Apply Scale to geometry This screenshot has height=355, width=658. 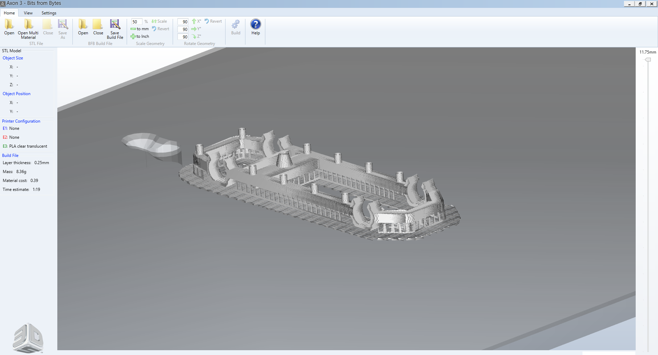[159, 21]
